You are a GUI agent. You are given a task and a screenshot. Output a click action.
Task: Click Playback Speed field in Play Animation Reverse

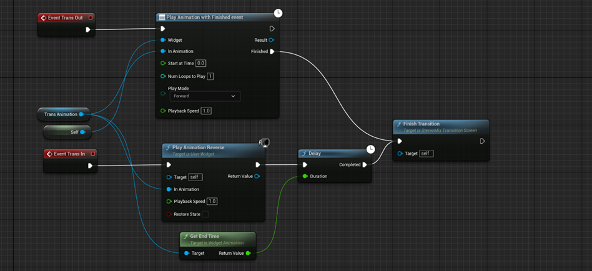[x=212, y=202]
